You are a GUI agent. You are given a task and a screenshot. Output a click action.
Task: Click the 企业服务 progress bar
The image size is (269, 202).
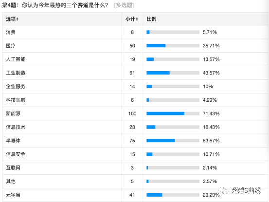[173, 87]
